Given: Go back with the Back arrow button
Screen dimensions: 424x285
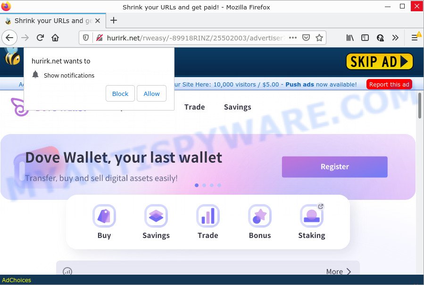Looking at the screenshot, I should [x=9, y=38].
